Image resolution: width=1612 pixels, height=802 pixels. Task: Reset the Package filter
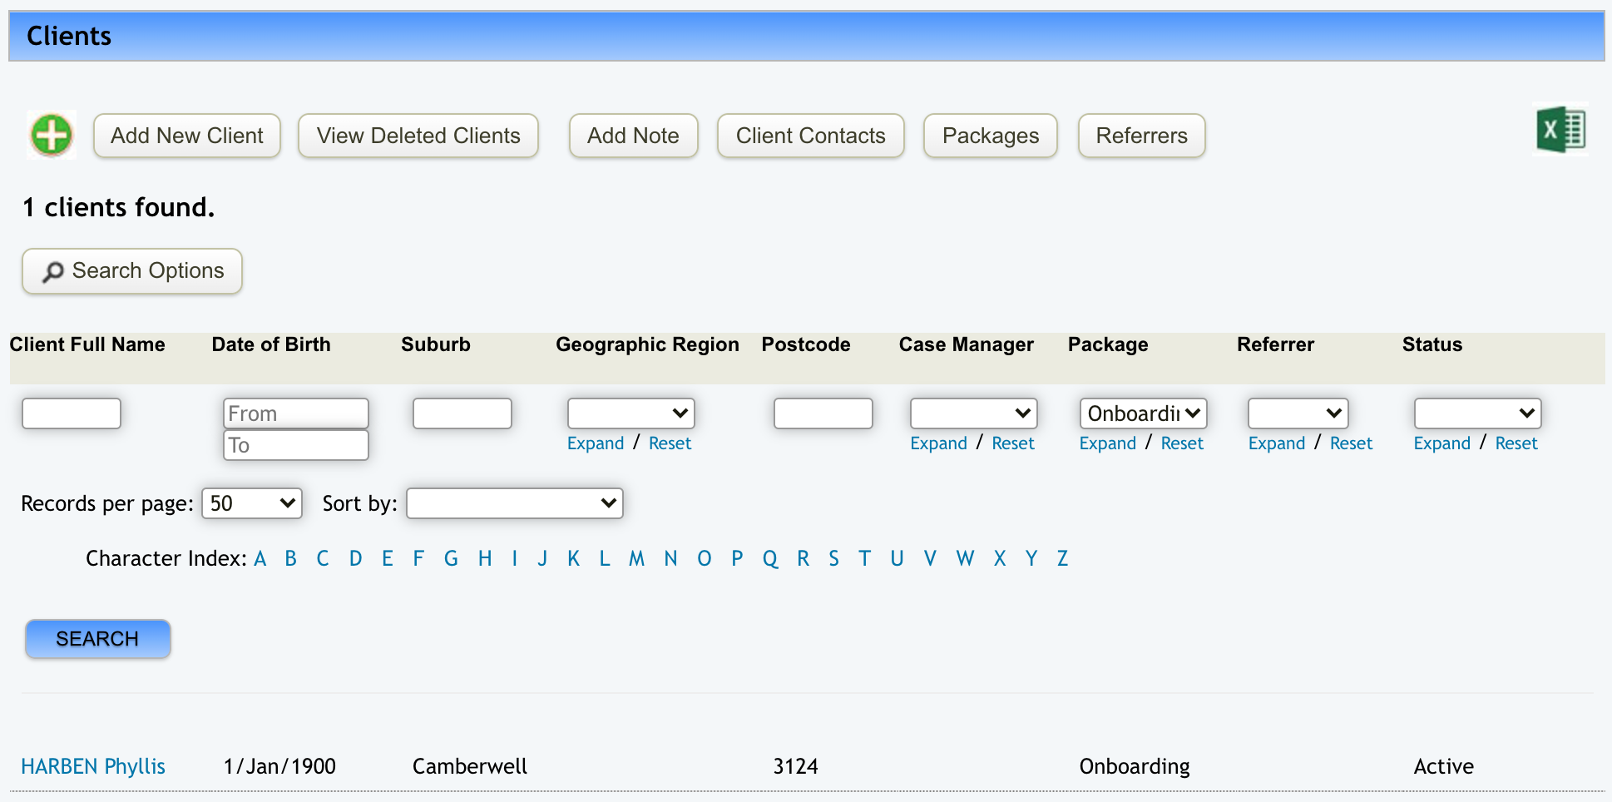point(1182,443)
